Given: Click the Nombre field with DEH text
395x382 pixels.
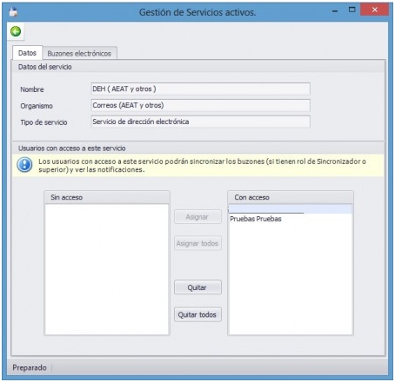Looking at the screenshot, I should 200,89.
